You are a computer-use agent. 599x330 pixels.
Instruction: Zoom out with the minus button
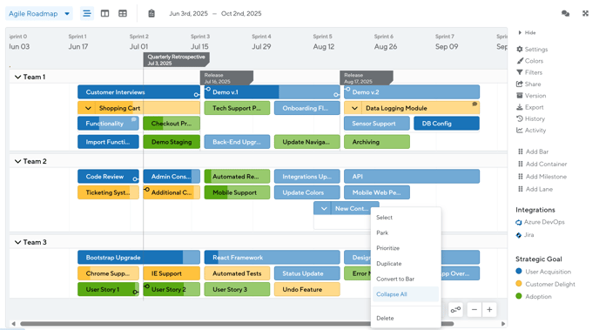[474, 310]
